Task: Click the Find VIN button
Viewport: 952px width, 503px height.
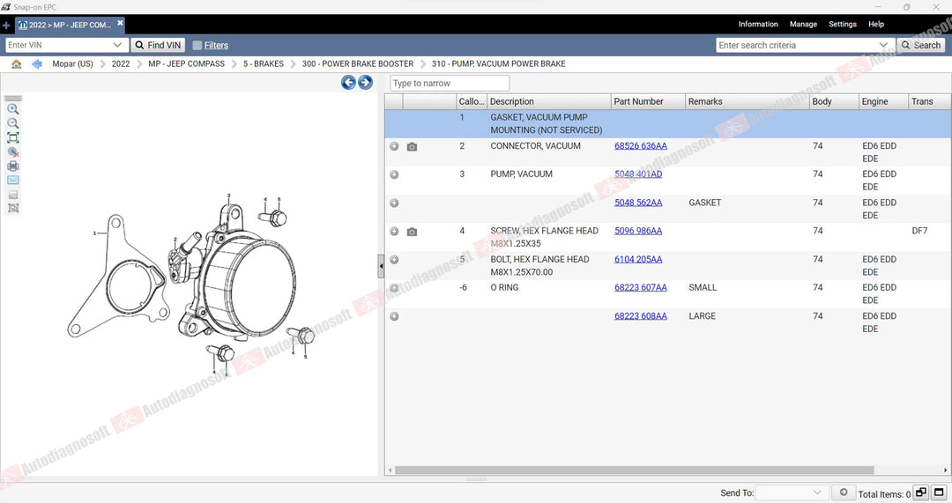Action: coord(158,45)
